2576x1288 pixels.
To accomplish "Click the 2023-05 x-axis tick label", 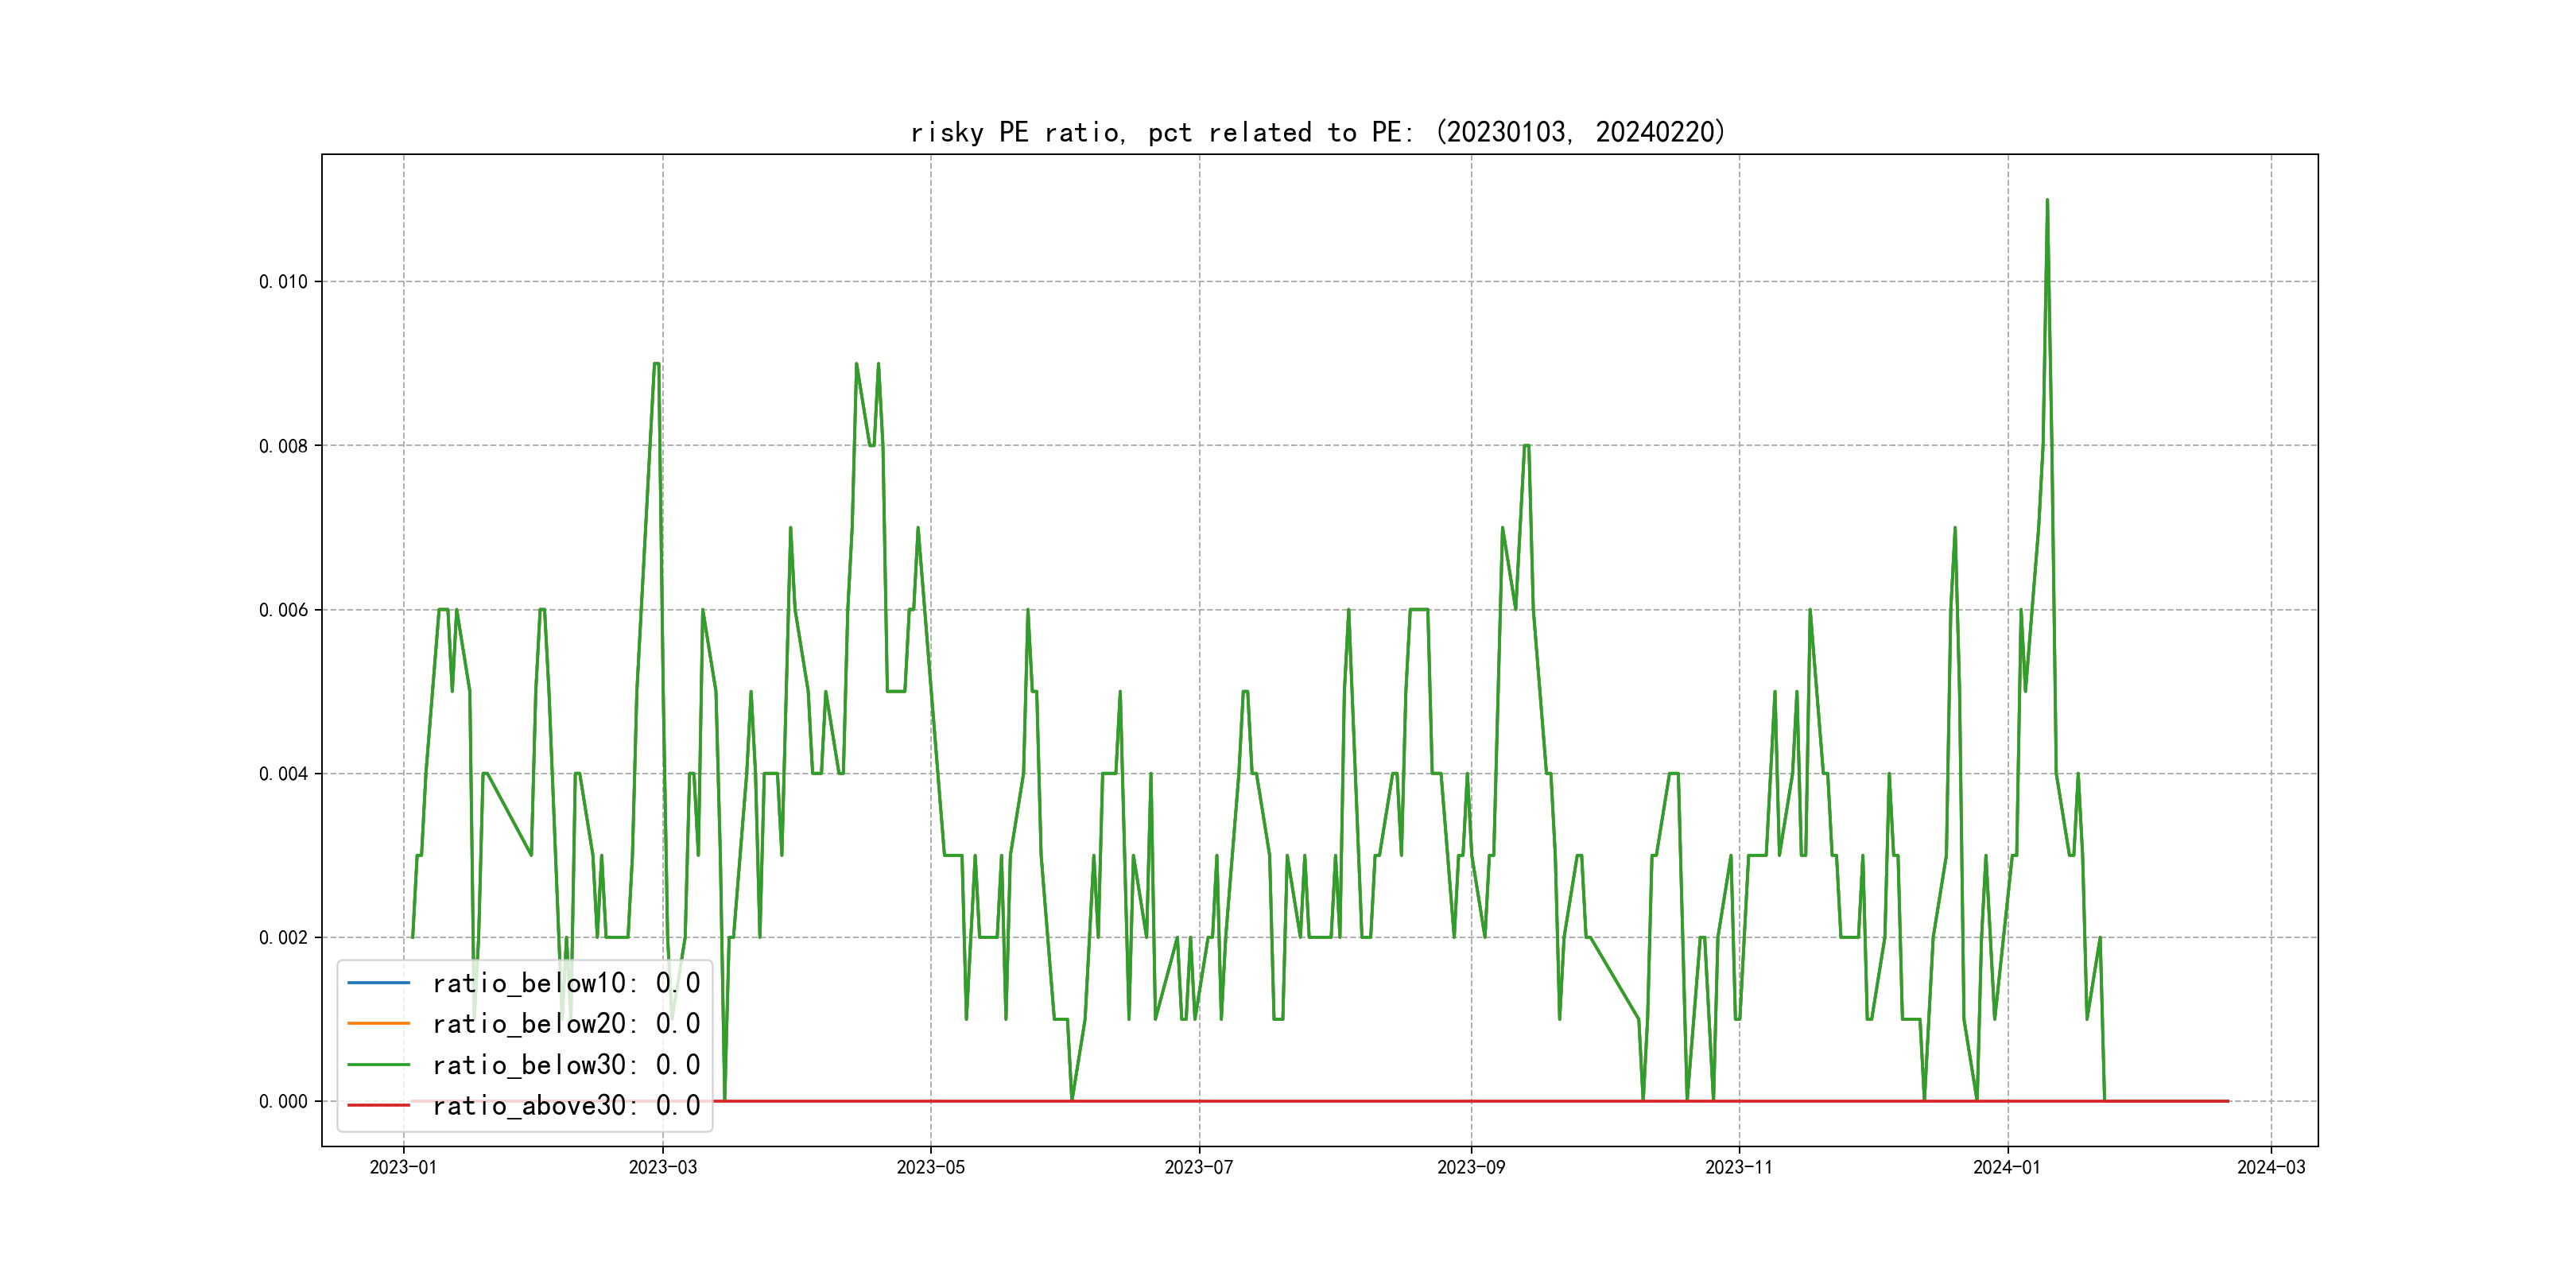I will point(930,1167).
